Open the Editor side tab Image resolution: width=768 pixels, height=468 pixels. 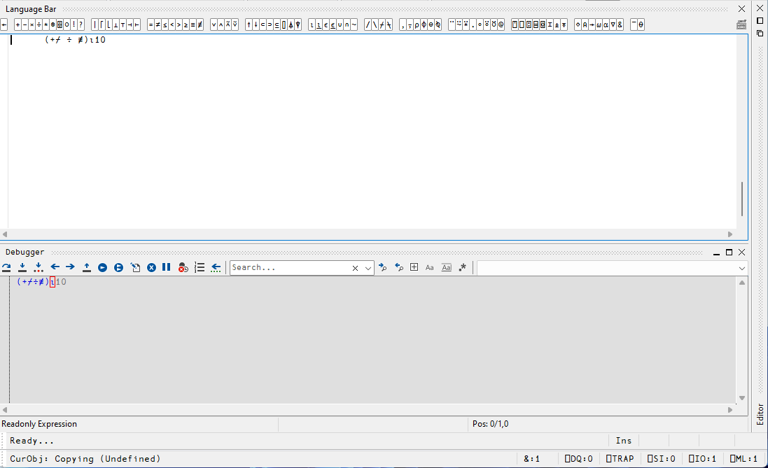[760, 414]
